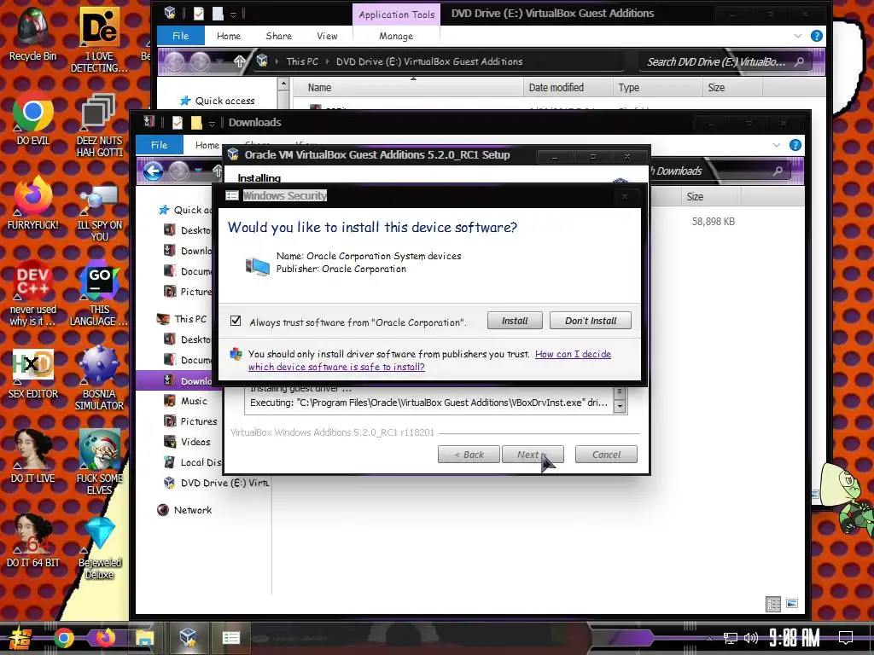Open HxD 'SEX EDITOR' desktop shortcut
874x655 pixels.
tap(33, 374)
